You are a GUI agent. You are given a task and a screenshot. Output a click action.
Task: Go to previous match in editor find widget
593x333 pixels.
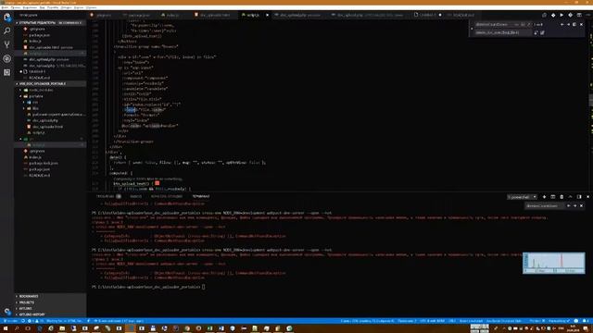click(562, 25)
